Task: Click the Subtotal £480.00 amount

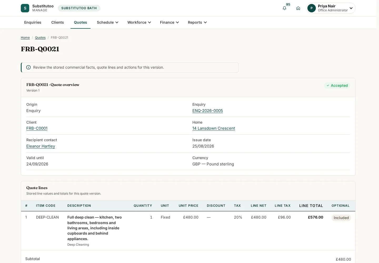Action: coord(343,259)
